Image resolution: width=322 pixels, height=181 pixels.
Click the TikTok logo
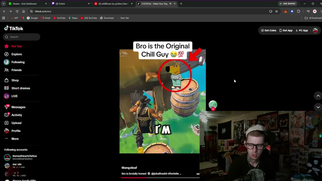pos(14,28)
